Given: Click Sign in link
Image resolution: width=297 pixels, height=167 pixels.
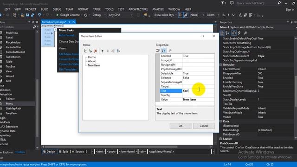Looking at the screenshot, I should [x=290, y=10].
